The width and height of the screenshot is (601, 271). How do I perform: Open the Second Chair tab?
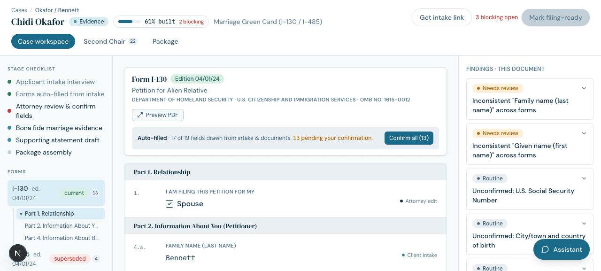[x=110, y=41]
